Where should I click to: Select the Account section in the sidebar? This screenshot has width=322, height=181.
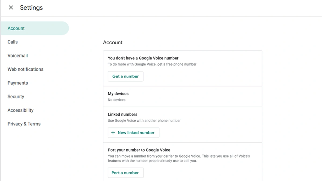point(16,28)
